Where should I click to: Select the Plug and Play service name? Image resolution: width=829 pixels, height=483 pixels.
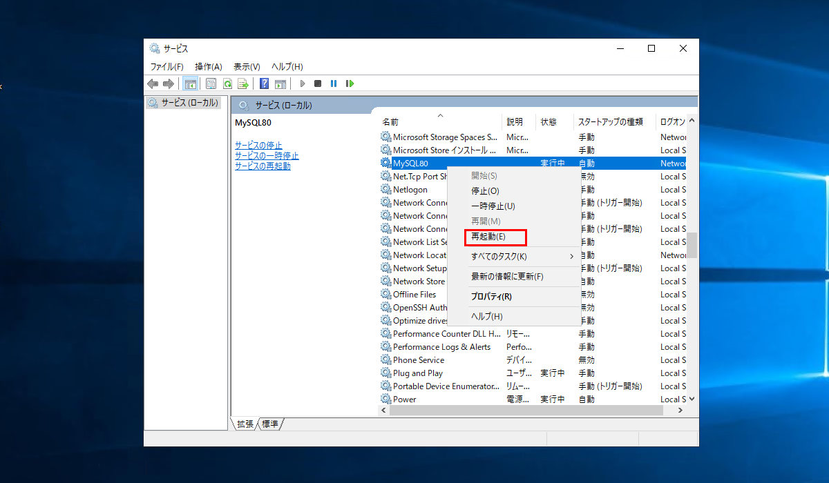click(418, 373)
